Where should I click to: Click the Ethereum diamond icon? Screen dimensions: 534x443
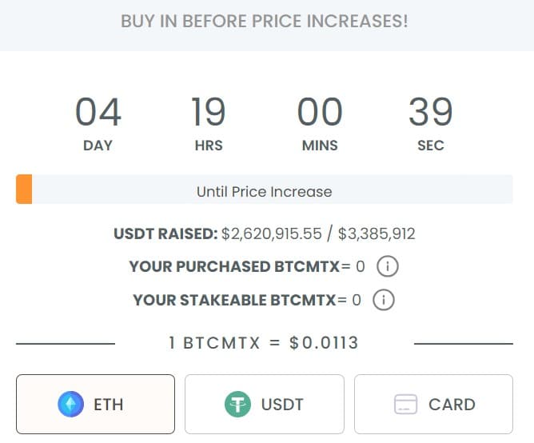click(x=70, y=405)
